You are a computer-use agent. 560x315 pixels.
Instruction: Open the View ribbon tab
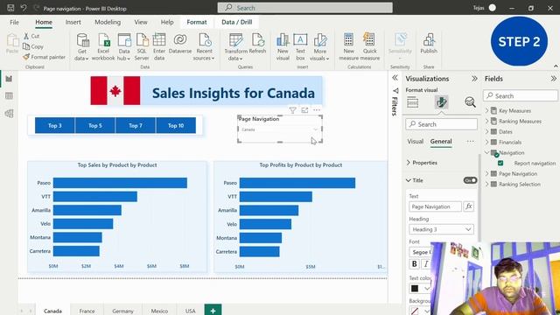[x=140, y=22]
